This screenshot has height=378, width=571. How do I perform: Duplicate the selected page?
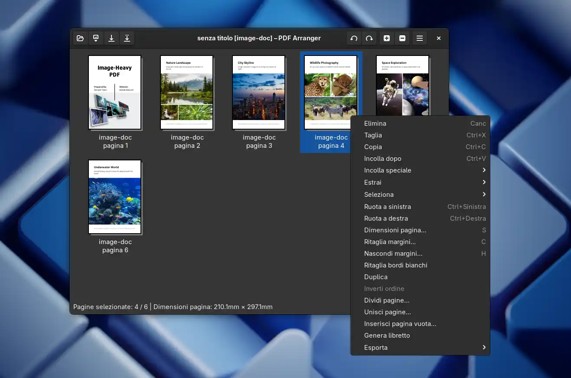click(x=375, y=277)
